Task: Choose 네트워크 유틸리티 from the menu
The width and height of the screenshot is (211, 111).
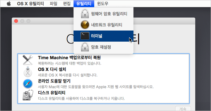Action: pos(103,25)
